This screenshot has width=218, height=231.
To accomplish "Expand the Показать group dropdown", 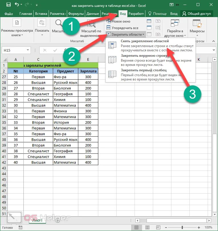I will [42, 28].
